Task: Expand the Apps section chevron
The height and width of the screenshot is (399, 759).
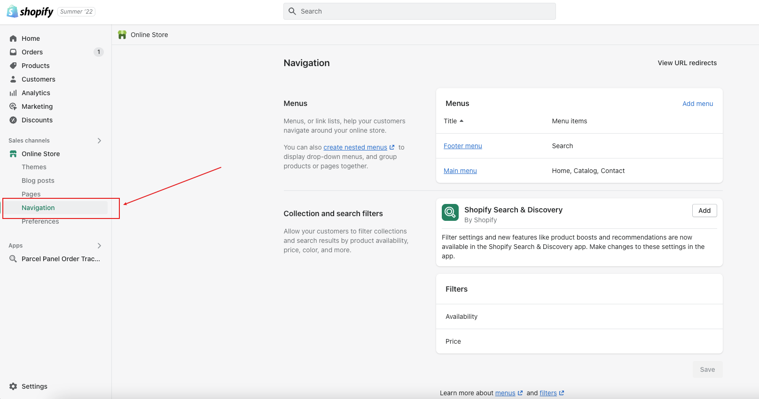Action: coord(99,246)
